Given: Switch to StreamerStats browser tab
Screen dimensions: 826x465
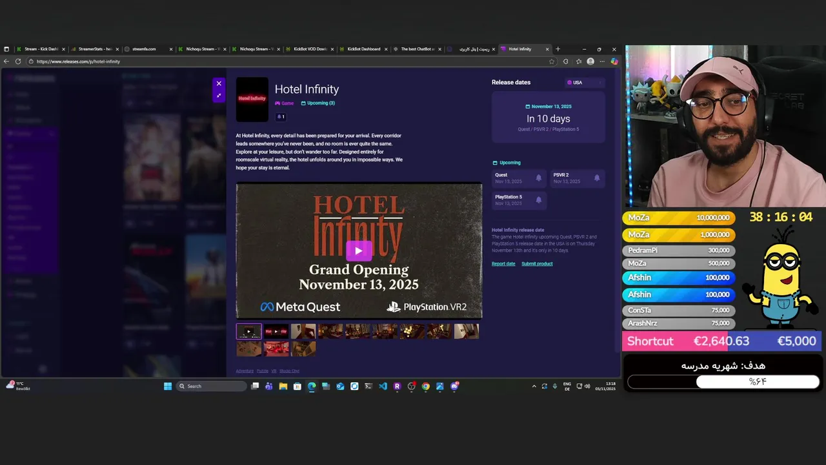Looking at the screenshot, I should tap(95, 49).
